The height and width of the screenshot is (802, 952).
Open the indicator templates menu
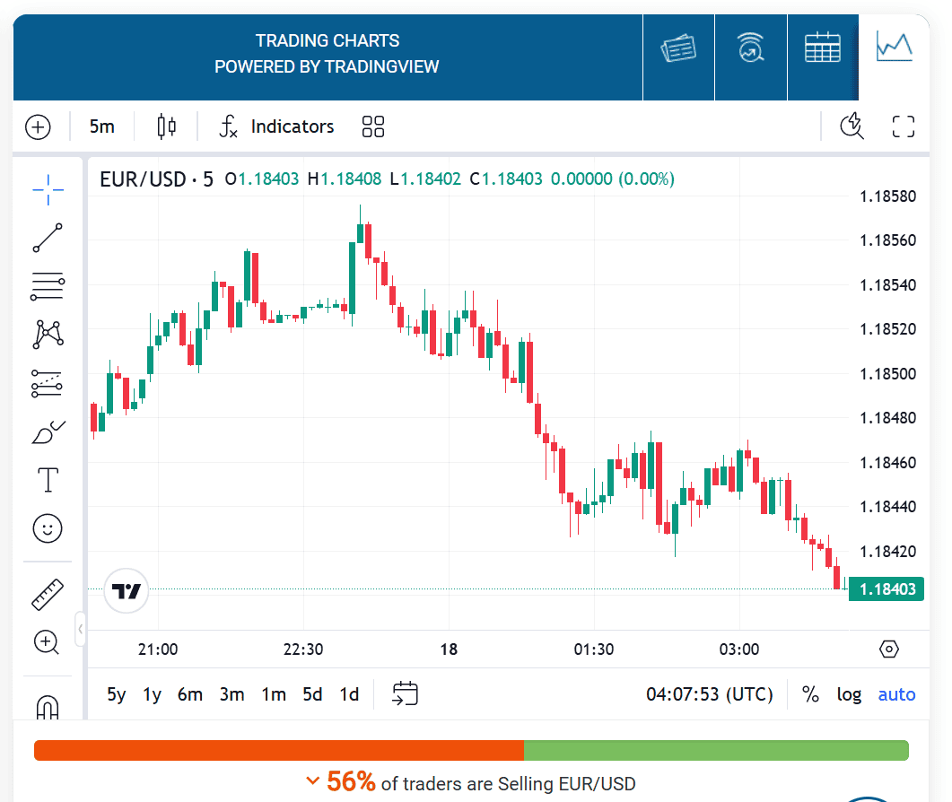click(372, 126)
